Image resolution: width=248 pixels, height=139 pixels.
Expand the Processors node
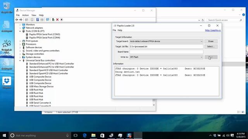pyautogui.click(x=20, y=44)
